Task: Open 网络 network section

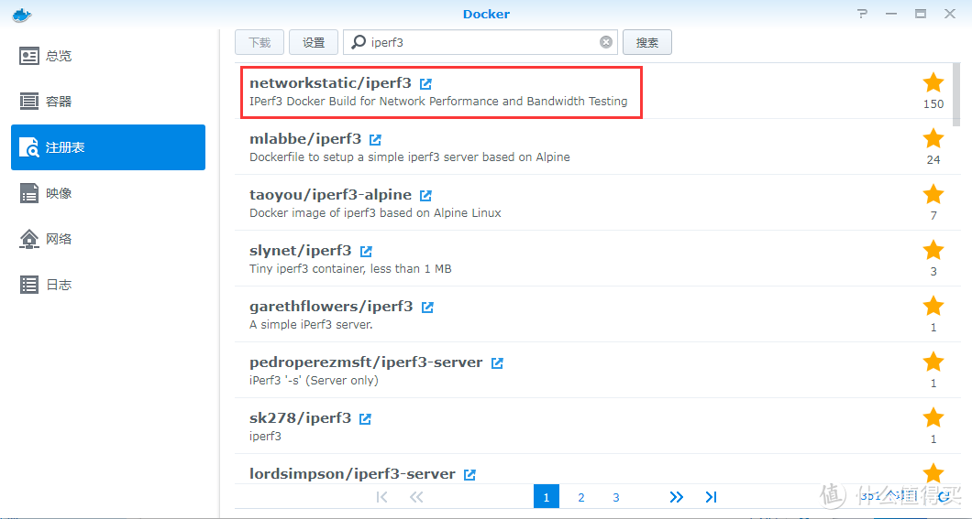Action: (108, 239)
